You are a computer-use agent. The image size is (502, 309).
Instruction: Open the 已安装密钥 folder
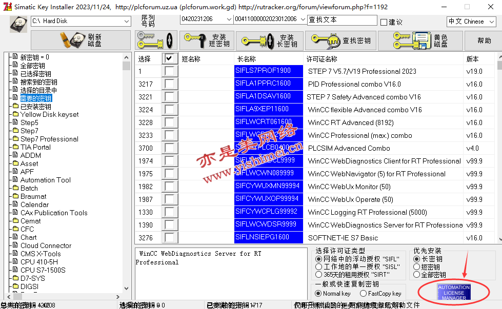coord(35,107)
